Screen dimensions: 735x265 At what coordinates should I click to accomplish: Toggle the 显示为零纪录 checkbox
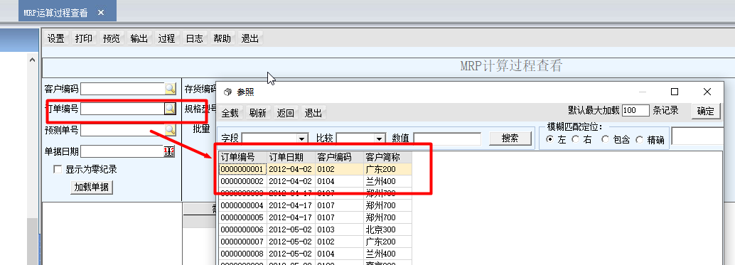click(58, 170)
